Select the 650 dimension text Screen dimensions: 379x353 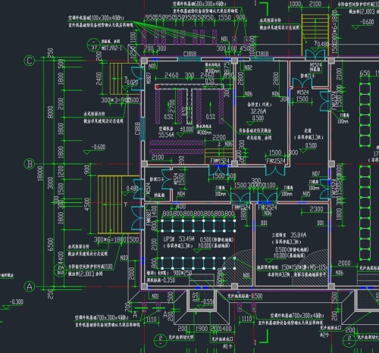(365, 73)
